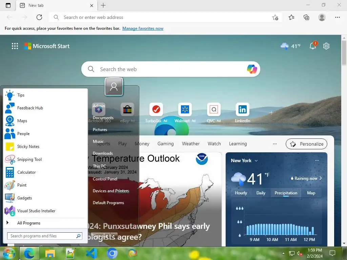Open Copilot from the search box
The image size is (347, 260).
tap(252, 69)
